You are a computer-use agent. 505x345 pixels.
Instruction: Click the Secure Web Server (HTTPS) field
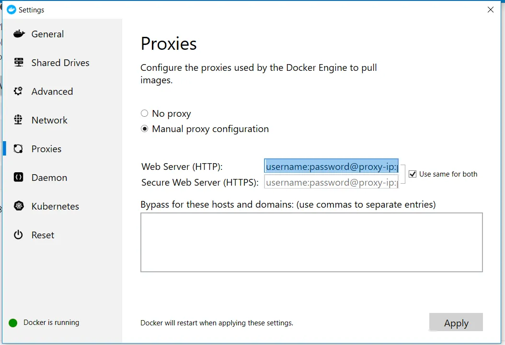pyautogui.click(x=331, y=182)
